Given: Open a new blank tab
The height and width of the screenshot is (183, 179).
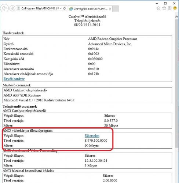Looking at the screenshot, I should [116, 9].
